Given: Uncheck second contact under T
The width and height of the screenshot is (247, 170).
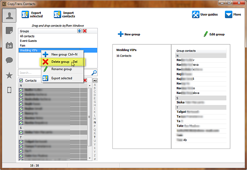Looking at the screenshot, I should 21,146.
